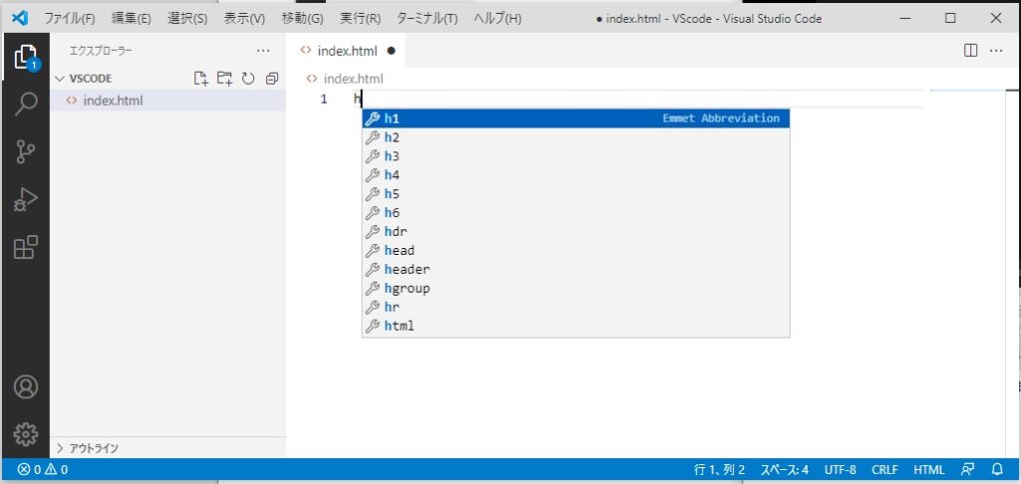Click the unsaved dot on index.html tab
This screenshot has height=484, width=1021.
[391, 51]
